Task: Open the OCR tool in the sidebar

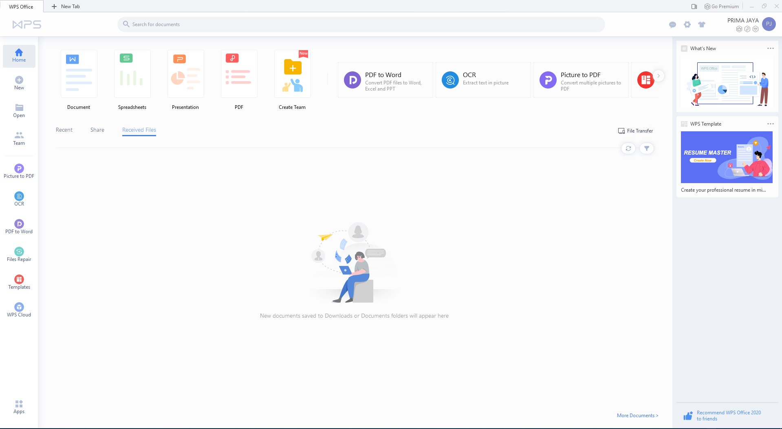Action: click(19, 199)
